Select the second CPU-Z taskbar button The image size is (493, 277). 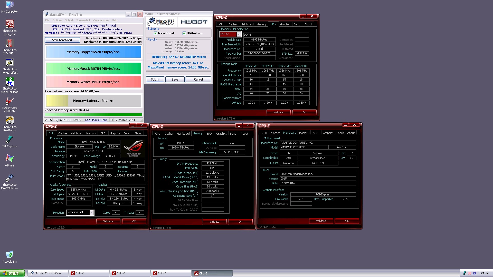[x=130, y=273]
